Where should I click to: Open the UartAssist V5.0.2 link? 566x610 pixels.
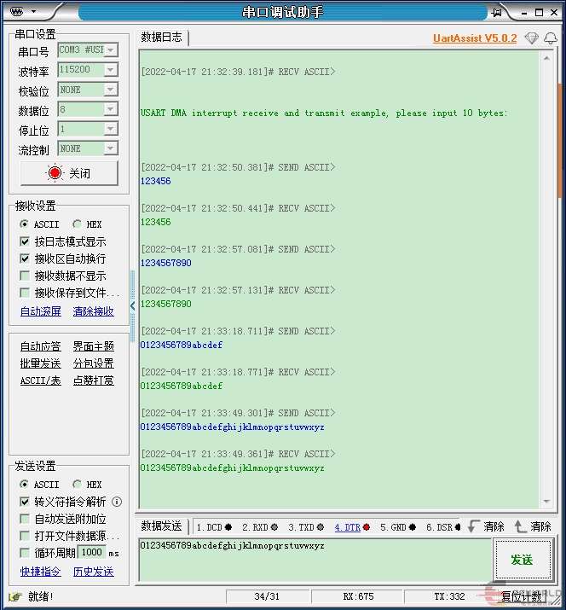point(474,38)
